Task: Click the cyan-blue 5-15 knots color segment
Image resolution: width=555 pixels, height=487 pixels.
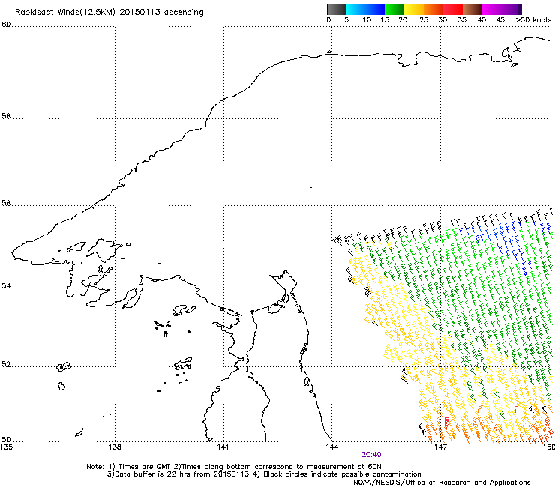Action: pyautogui.click(x=365, y=9)
